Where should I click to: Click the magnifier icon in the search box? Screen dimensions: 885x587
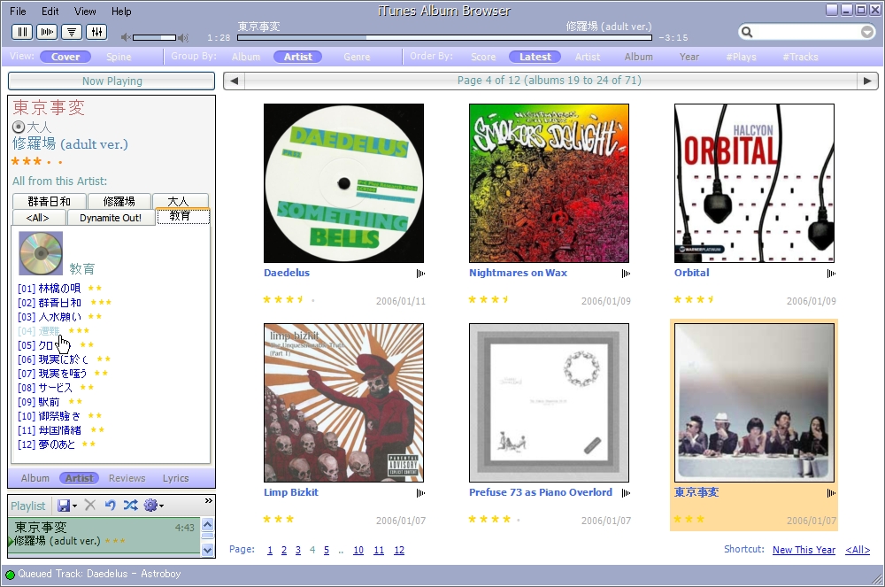[x=747, y=32]
